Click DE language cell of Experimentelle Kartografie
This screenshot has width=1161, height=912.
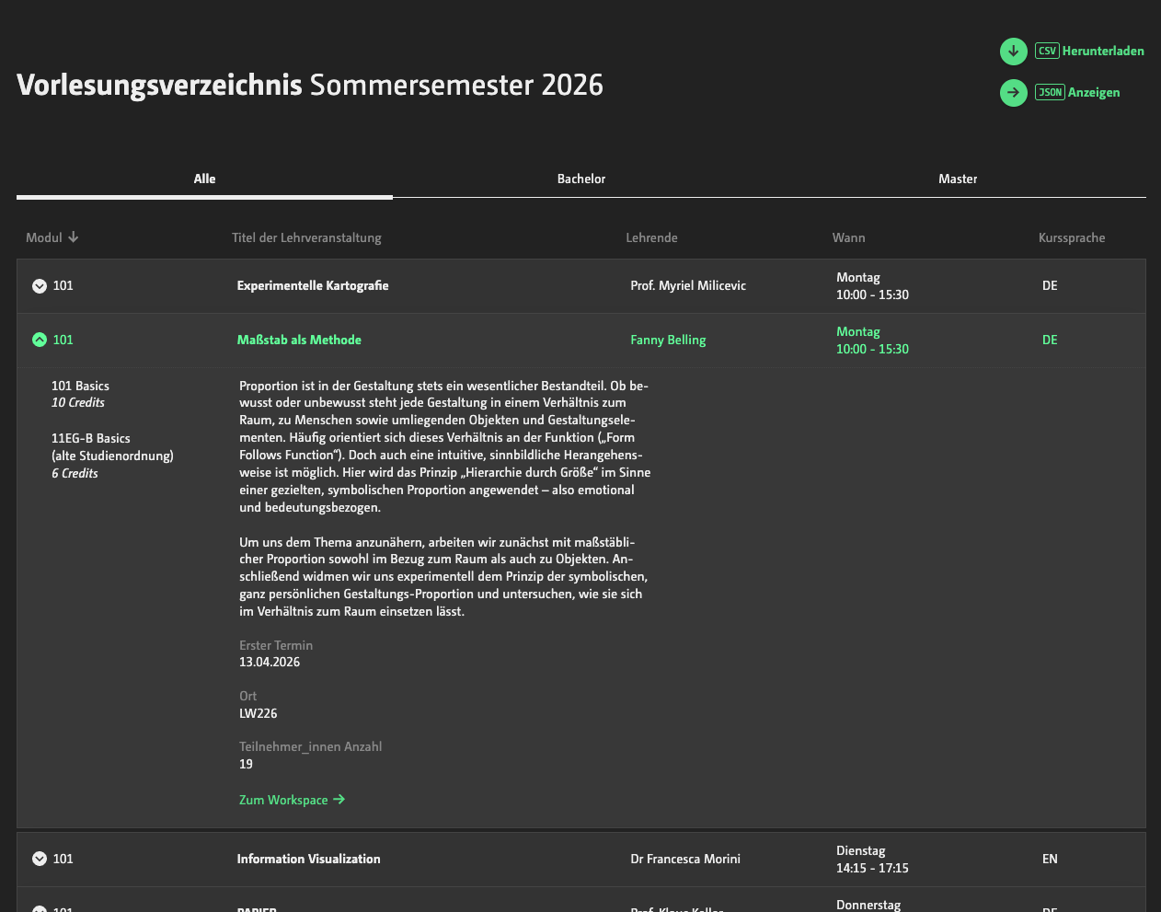(x=1050, y=285)
